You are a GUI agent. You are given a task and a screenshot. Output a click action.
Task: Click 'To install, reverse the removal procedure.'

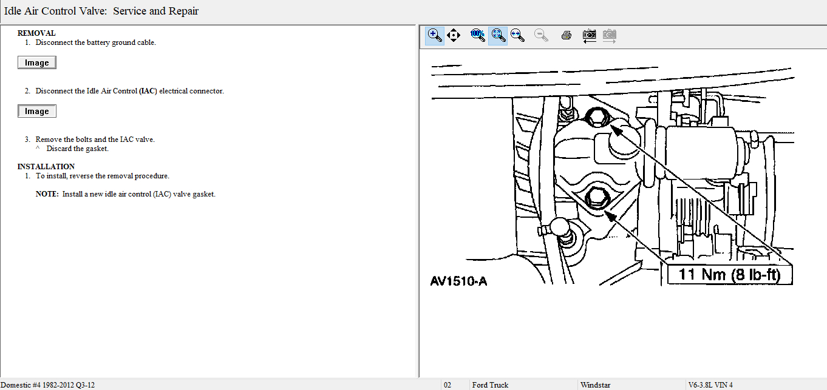point(103,176)
